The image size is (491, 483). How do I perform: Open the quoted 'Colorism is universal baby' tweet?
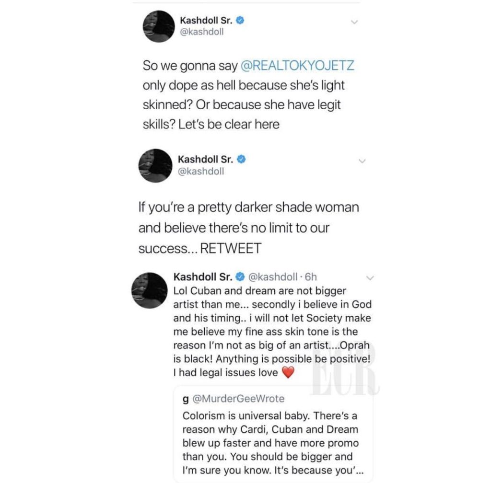coord(273,434)
